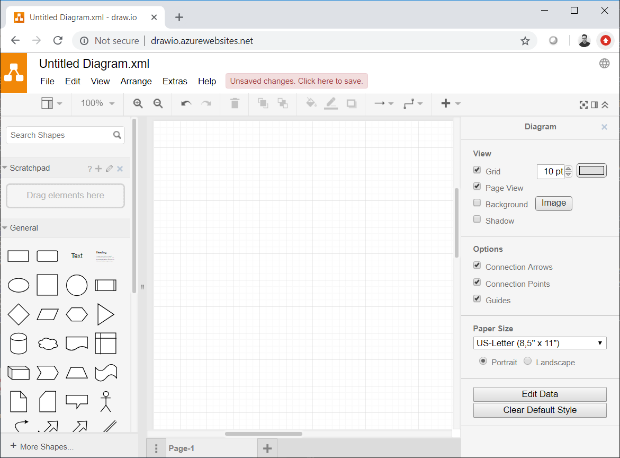This screenshot has width=620, height=458.
Task: Open the waypoints style dropdown
Action: pos(413,103)
